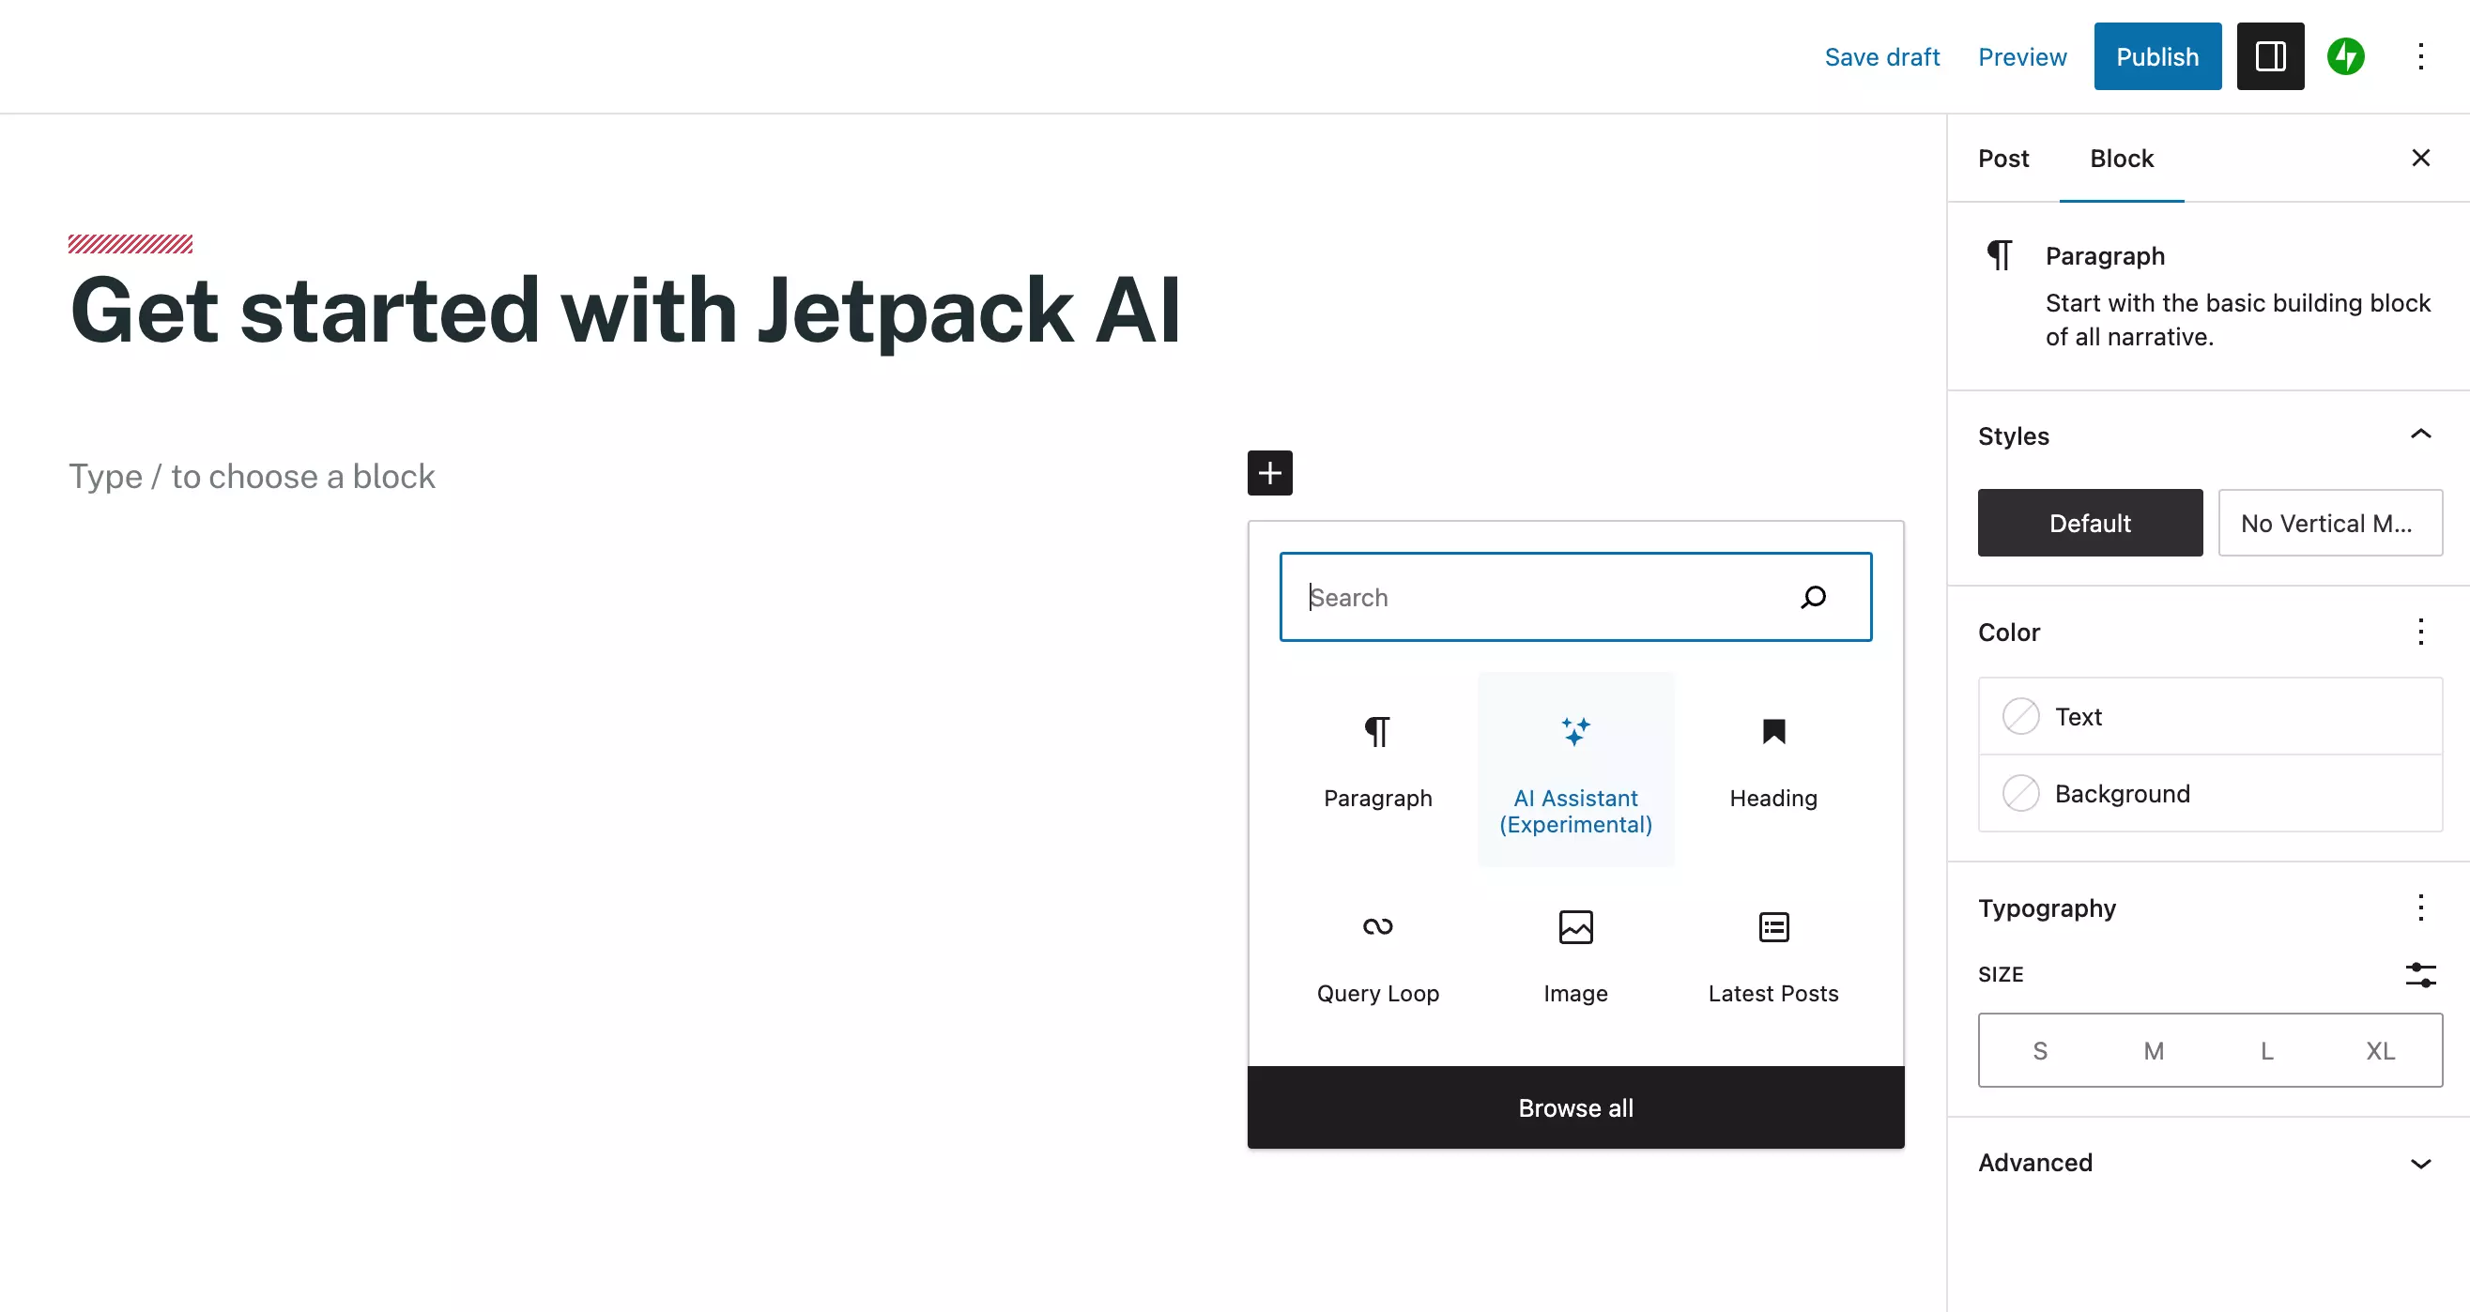Choose font size M
2470x1312 pixels.
pos(2154,1051)
